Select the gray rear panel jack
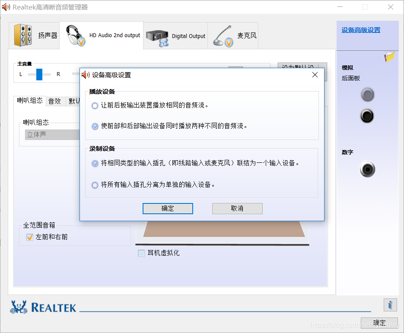This screenshot has height=333, width=404. [367, 95]
